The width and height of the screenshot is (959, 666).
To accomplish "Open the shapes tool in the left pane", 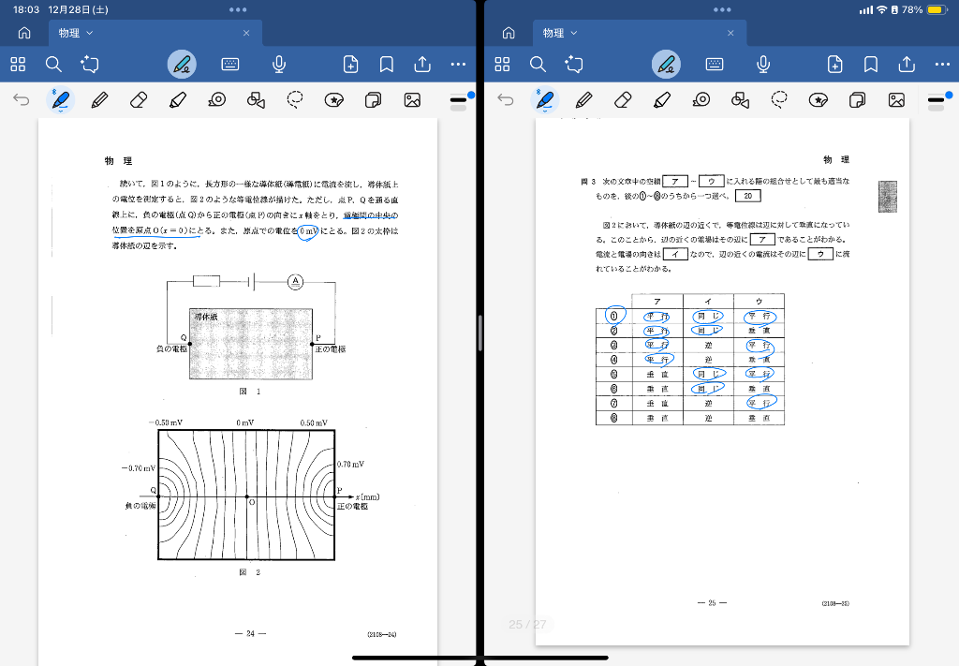I will [x=256, y=99].
